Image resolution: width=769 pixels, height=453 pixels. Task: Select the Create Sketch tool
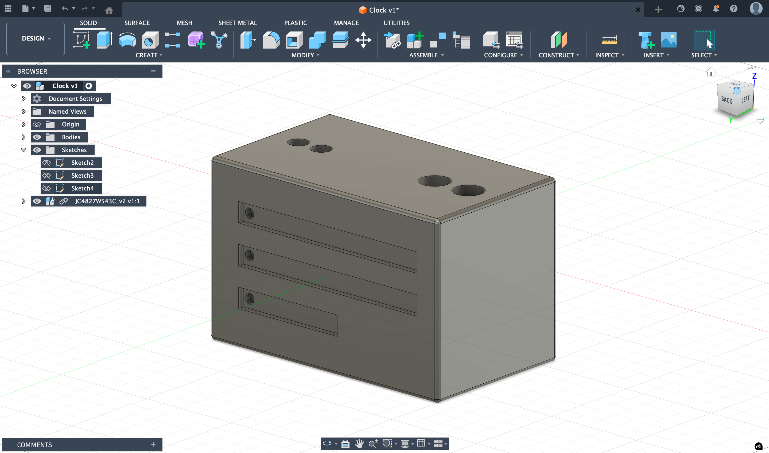[x=81, y=40]
